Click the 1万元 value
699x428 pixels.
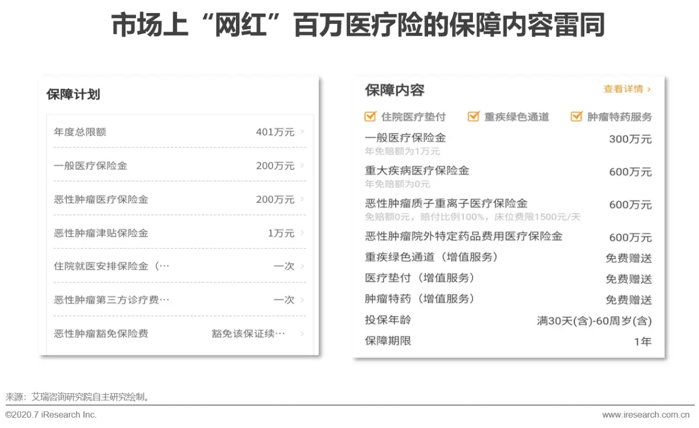pyautogui.click(x=281, y=233)
